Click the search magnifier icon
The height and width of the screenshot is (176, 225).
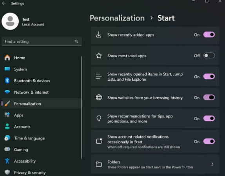coord(76,42)
